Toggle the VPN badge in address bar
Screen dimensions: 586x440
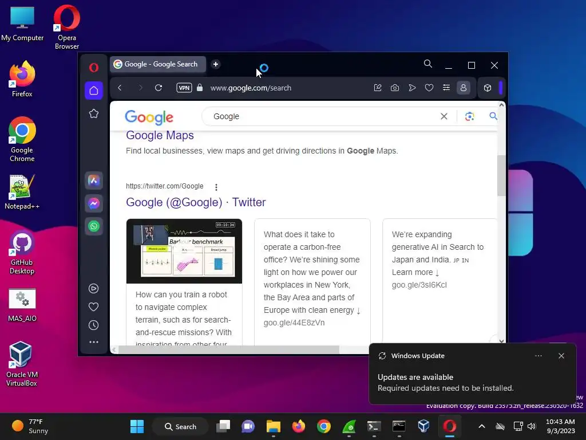(x=184, y=88)
